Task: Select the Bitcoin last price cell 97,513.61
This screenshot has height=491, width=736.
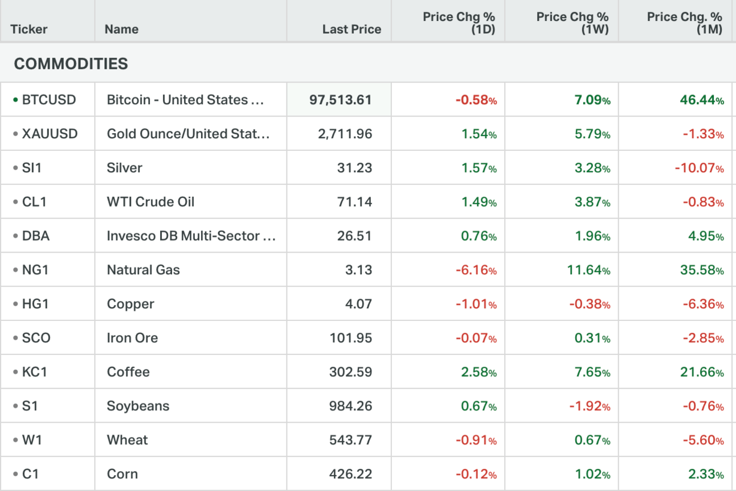Action: tap(340, 100)
